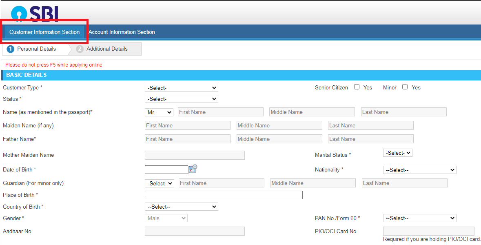This screenshot has height=245, width=481.
Task: Click the SBI logo
Action: tap(34, 14)
